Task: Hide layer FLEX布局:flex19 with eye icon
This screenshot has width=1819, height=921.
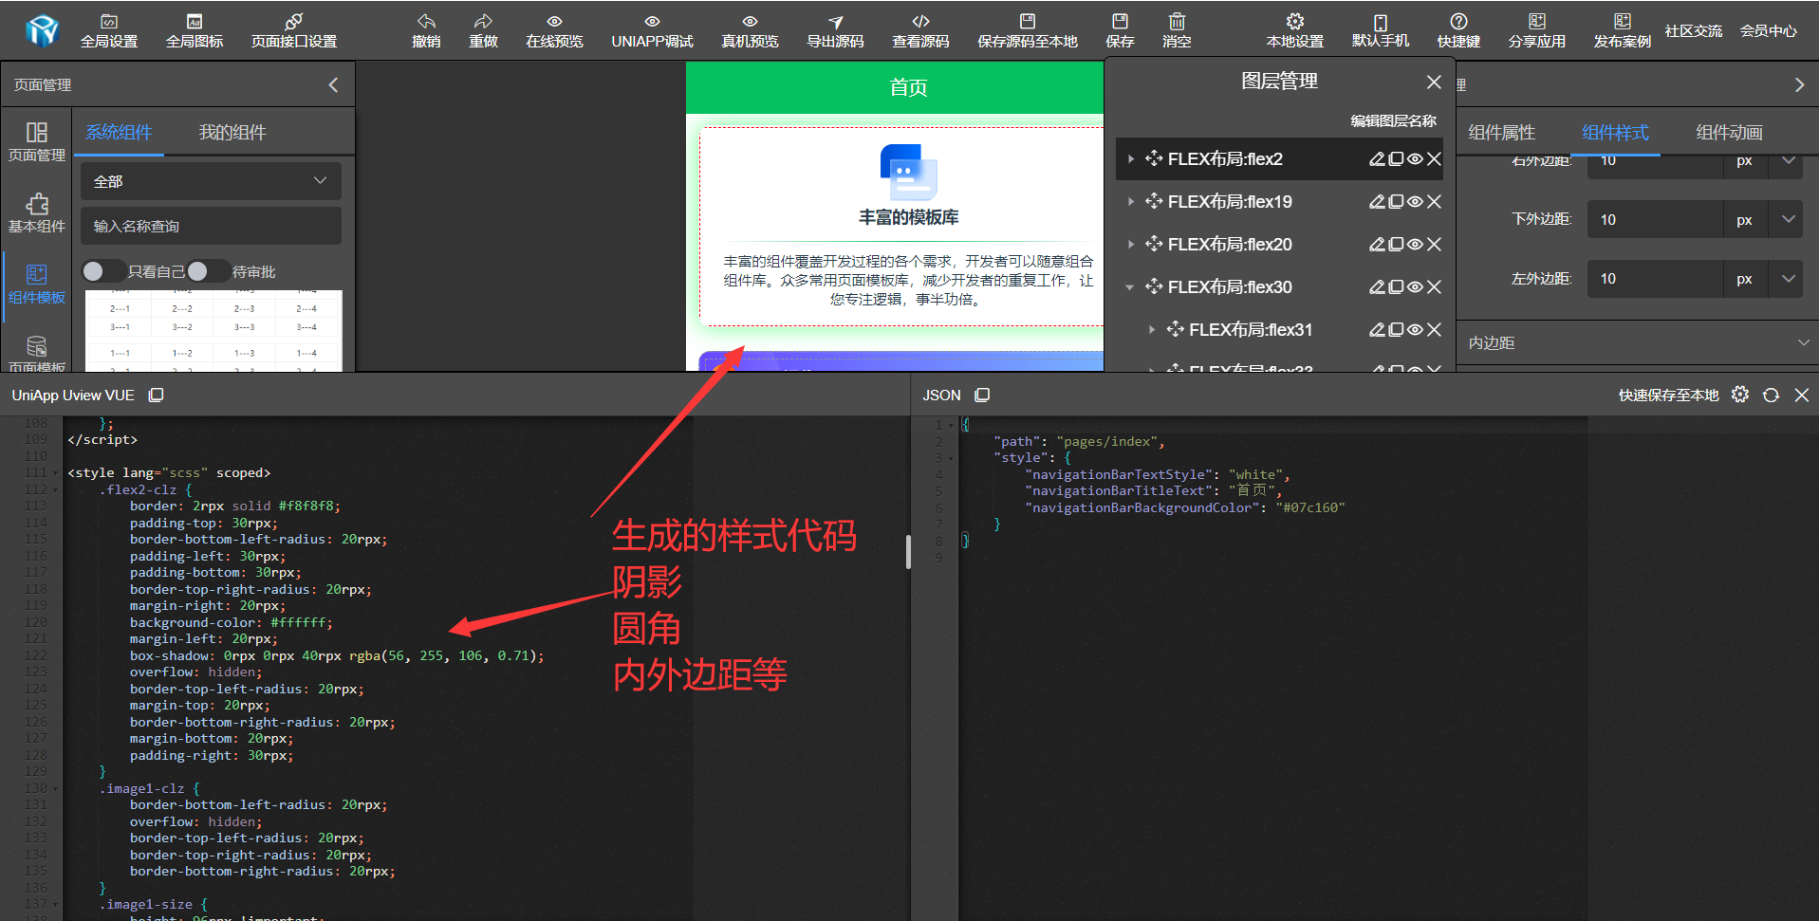Action: [1415, 202]
